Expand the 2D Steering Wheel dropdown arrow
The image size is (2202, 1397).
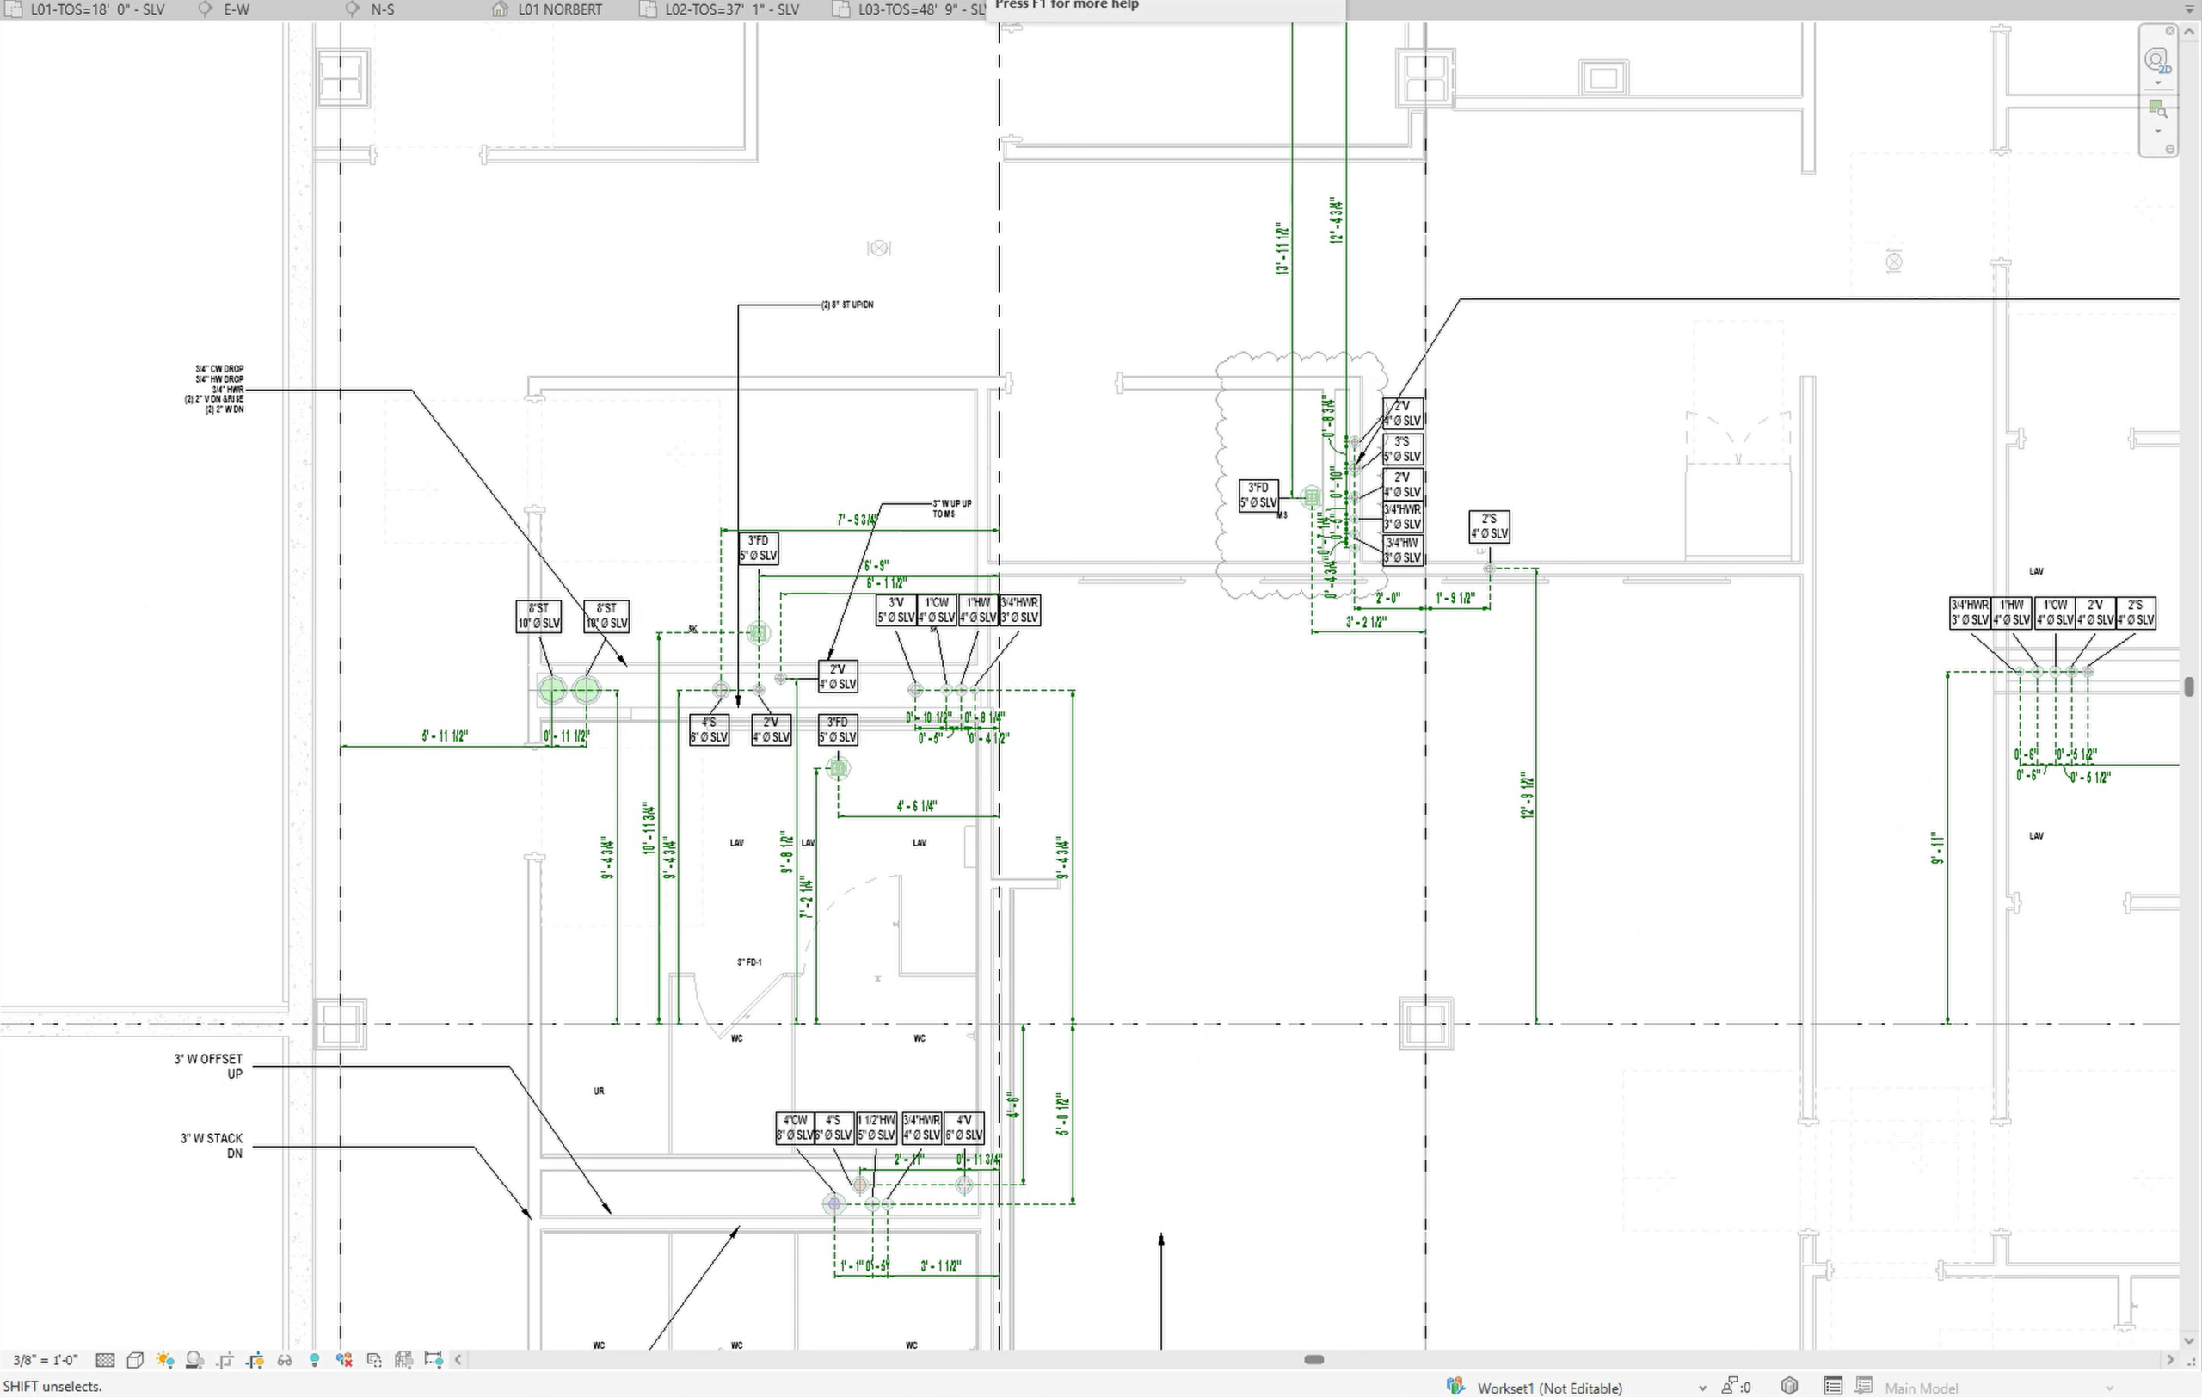click(x=2157, y=83)
